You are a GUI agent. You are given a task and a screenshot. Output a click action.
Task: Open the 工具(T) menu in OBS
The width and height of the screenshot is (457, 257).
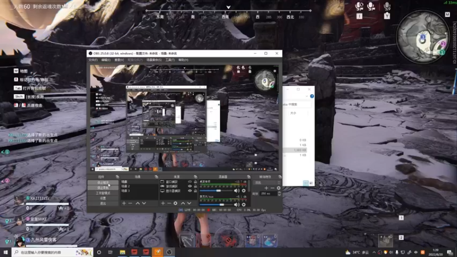[170, 60]
